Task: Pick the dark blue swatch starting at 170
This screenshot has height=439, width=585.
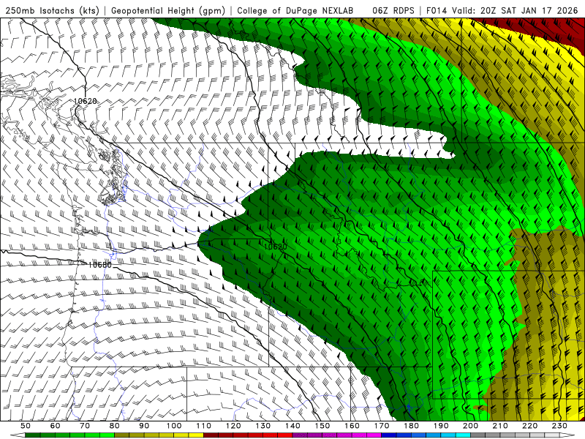Action: [389, 435]
